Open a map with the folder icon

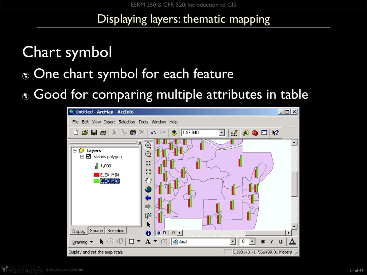85,132
